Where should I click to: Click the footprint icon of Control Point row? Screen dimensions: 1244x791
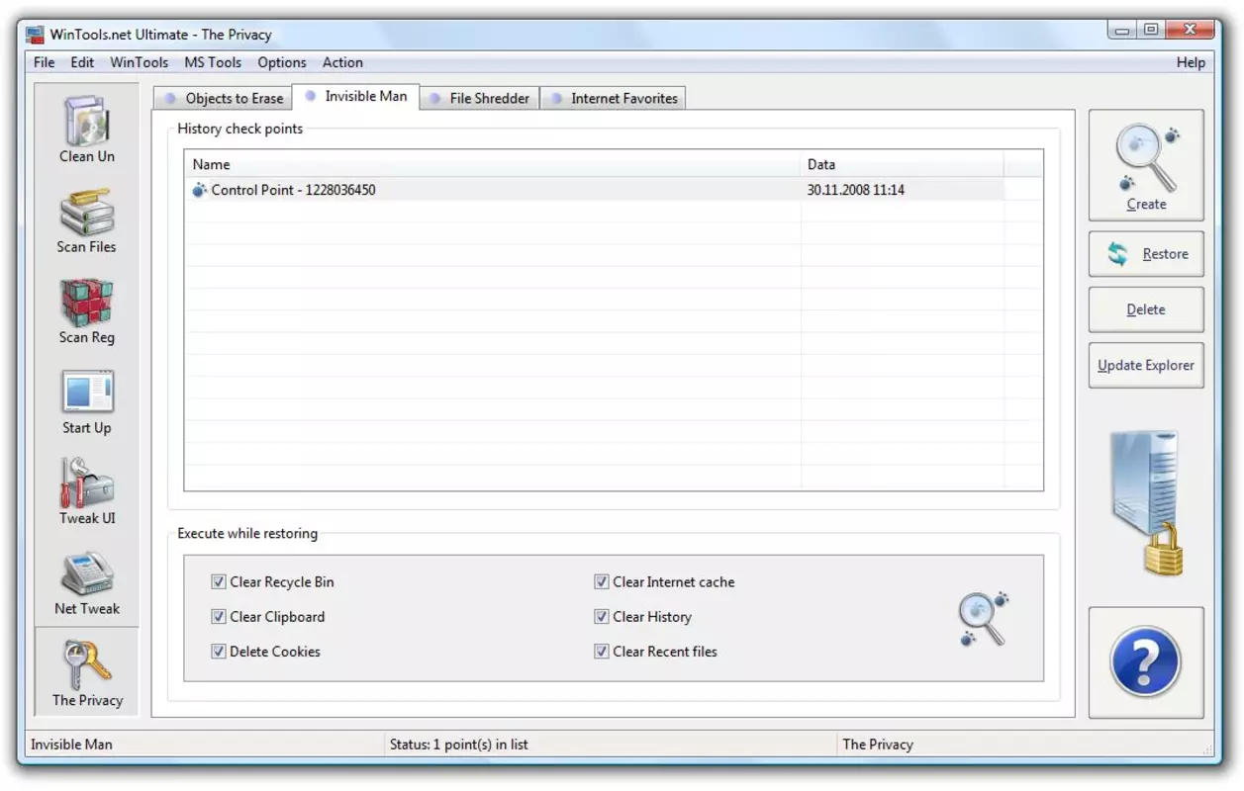tap(200, 190)
